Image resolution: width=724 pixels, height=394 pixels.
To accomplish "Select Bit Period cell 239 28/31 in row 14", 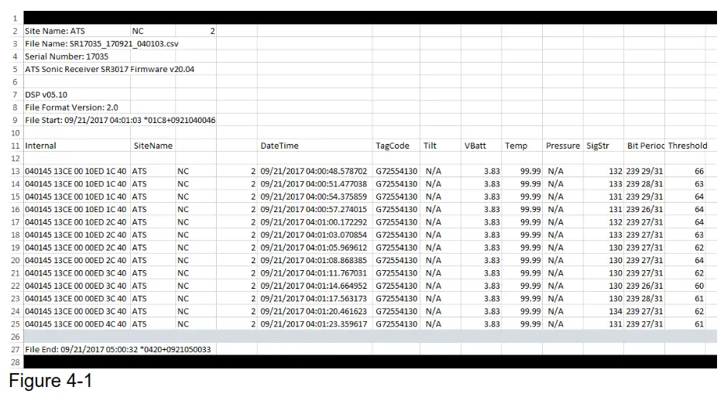I will pyautogui.click(x=644, y=184).
